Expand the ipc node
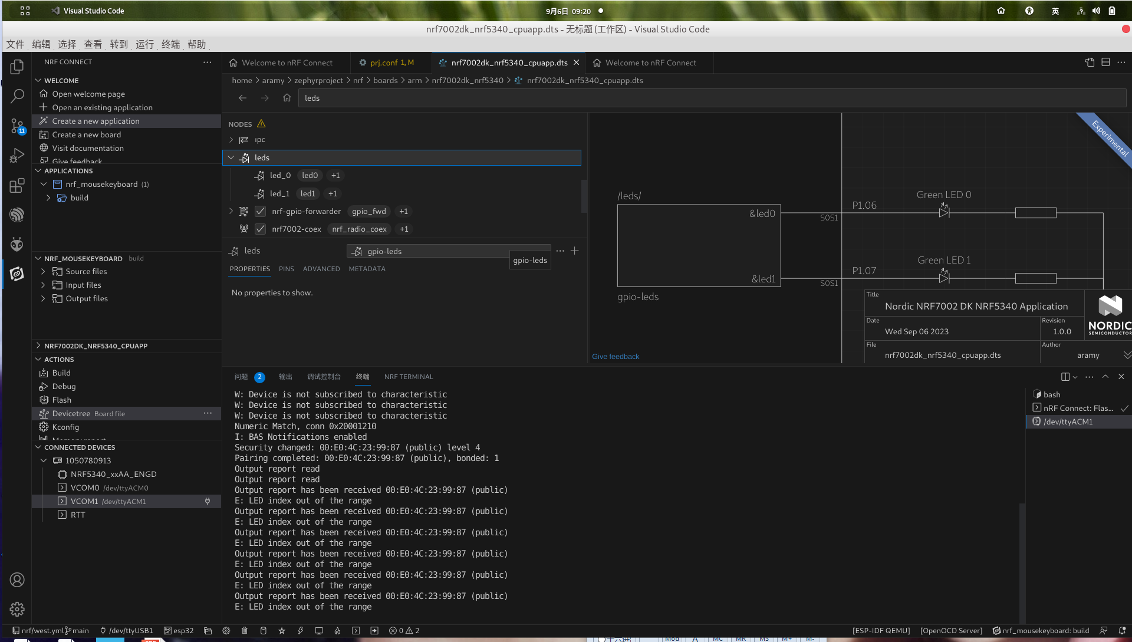 tap(231, 140)
